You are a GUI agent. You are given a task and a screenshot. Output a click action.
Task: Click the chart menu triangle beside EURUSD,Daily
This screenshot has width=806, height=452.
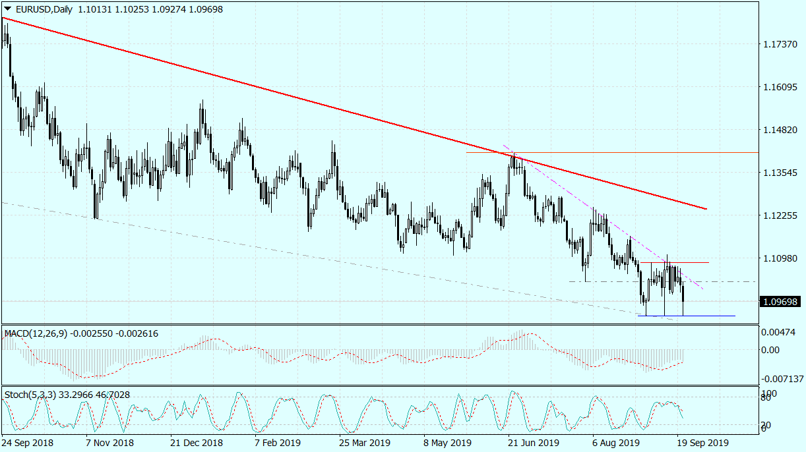(7, 10)
